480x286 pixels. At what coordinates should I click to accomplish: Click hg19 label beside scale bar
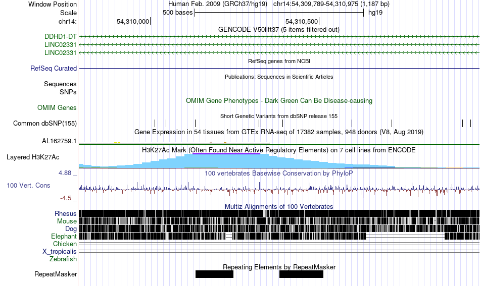coord(375,13)
